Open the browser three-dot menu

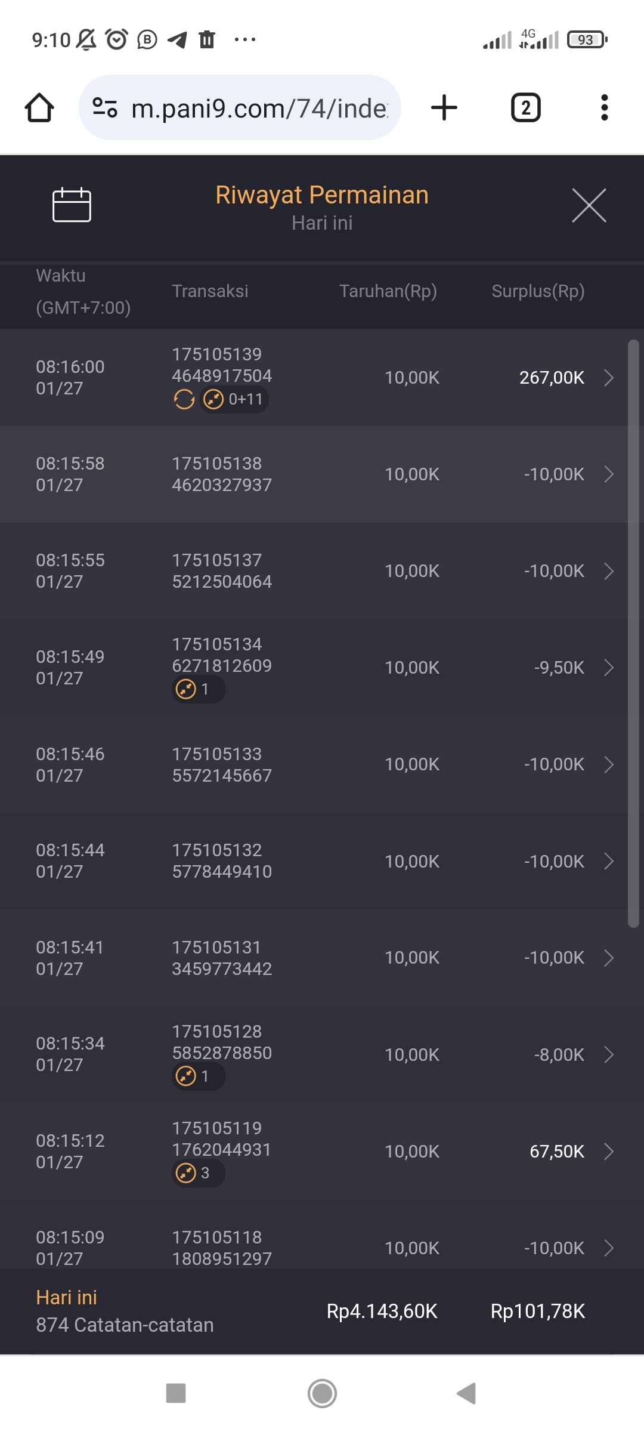point(604,108)
